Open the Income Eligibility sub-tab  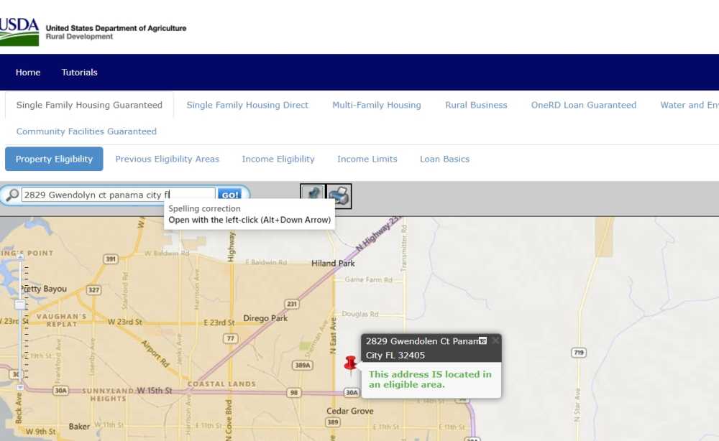278,159
